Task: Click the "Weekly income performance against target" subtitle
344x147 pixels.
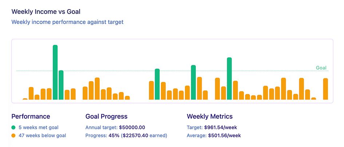Action: [x=67, y=22]
